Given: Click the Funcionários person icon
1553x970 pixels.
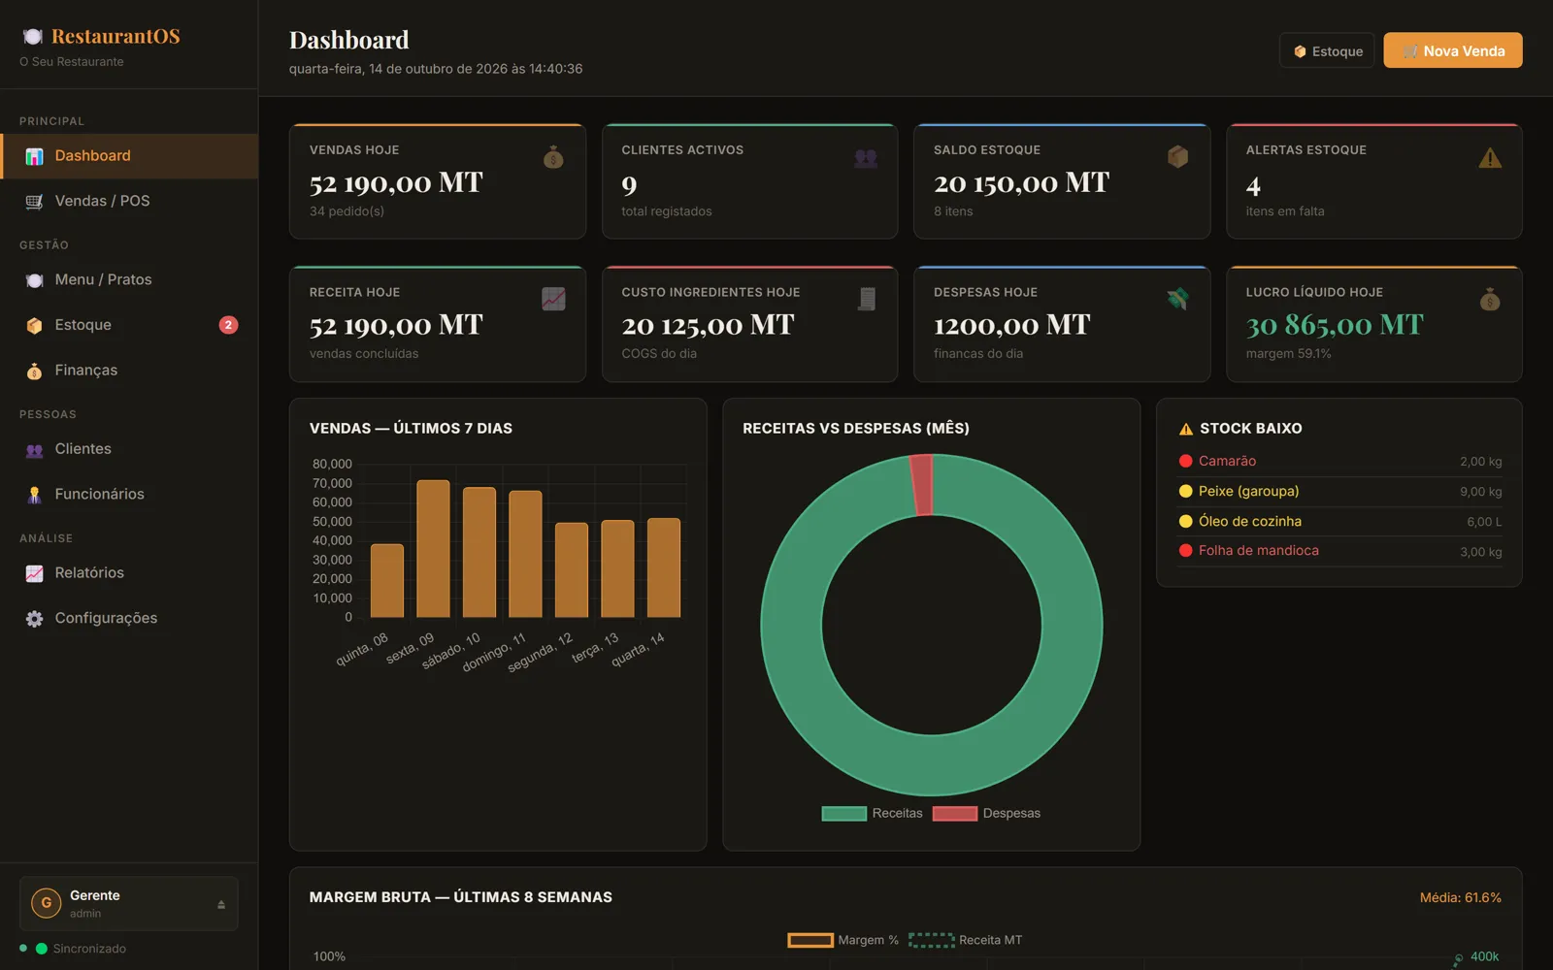Looking at the screenshot, I should click(34, 495).
